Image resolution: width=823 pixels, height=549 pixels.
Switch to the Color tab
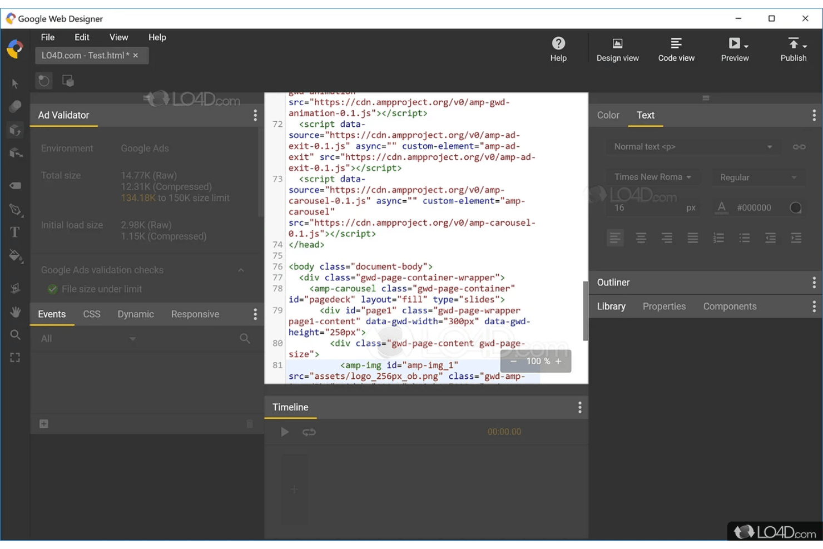(608, 115)
